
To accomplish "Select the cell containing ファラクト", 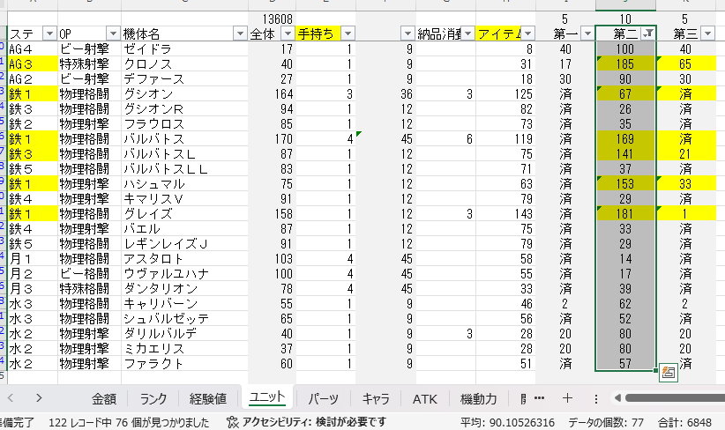I will (184, 364).
